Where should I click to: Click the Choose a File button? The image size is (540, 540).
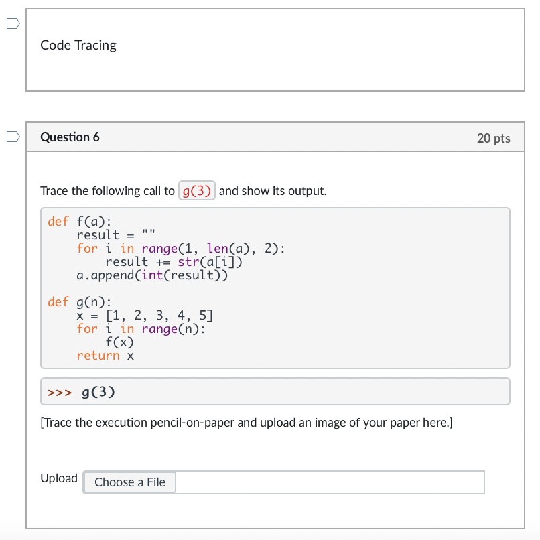(x=129, y=482)
